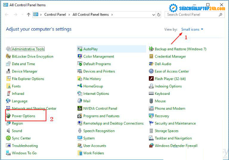Click the Sound speaker icon
229x160 pixels.
9,131
